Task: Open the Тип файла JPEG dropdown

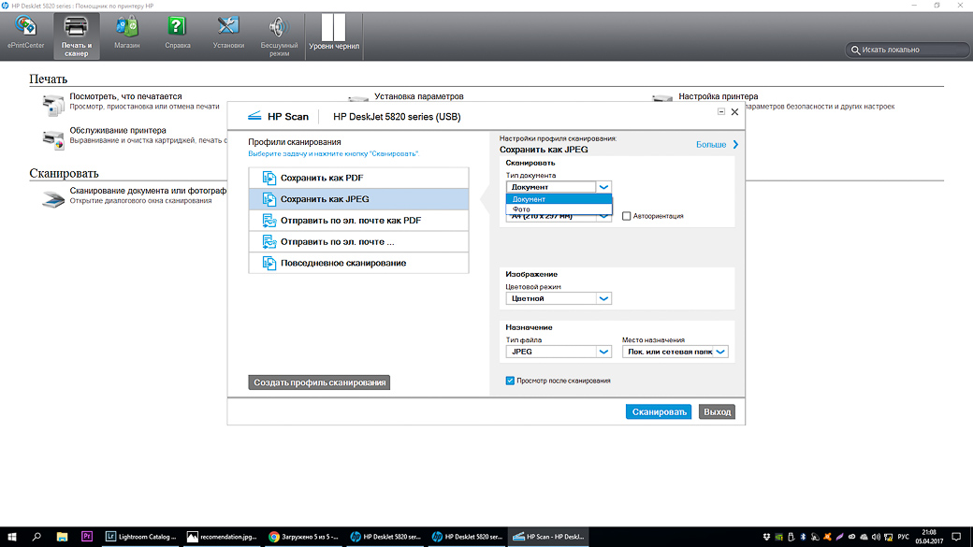Action: click(x=603, y=352)
